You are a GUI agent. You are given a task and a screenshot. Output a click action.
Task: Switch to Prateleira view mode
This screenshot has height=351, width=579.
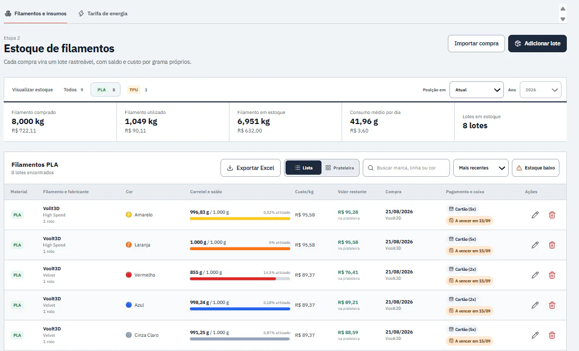339,168
